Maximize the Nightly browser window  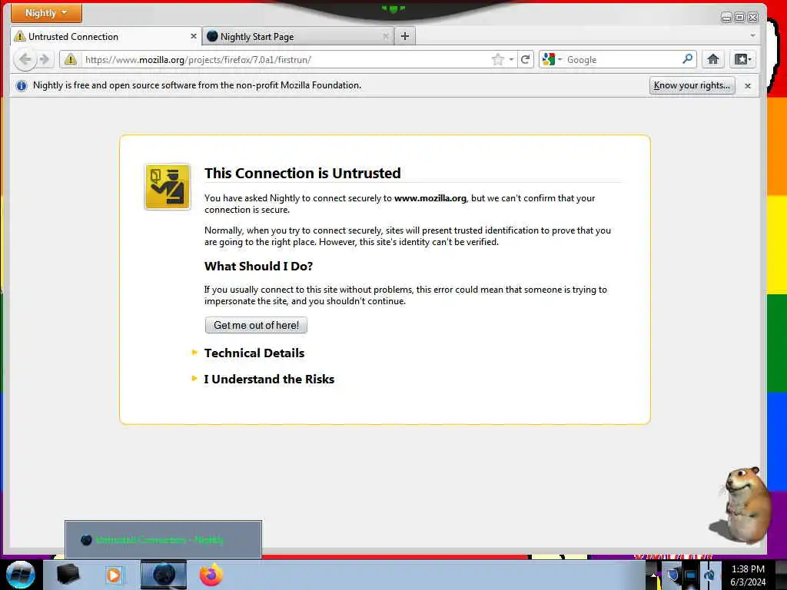[740, 18]
